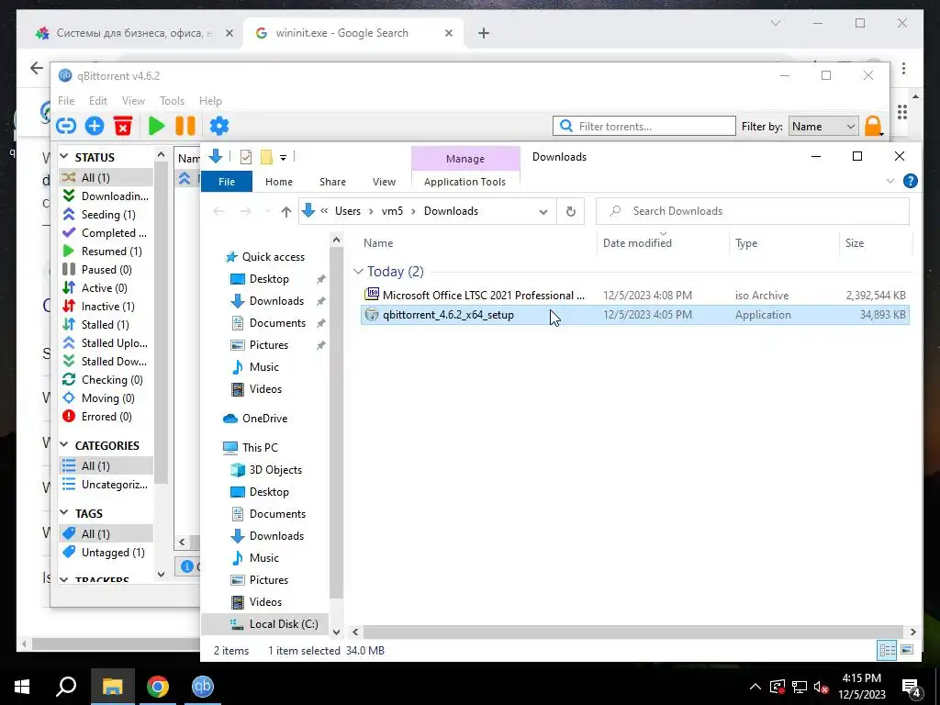Click Explorer Up arrow navigation button
The image size is (940, 705).
(x=286, y=211)
